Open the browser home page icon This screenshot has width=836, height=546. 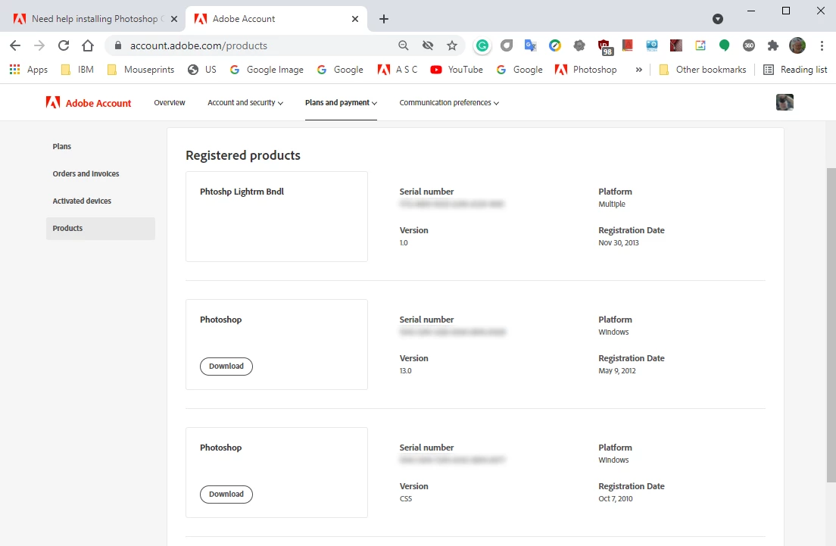(x=88, y=46)
